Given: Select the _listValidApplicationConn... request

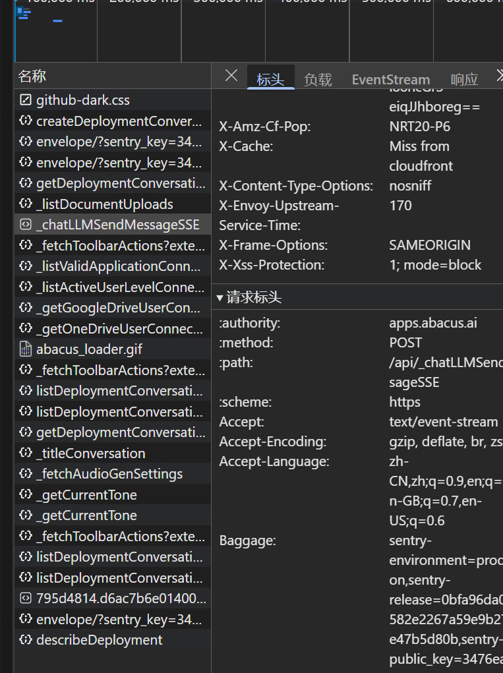Looking at the screenshot, I should pyautogui.click(x=119, y=266).
